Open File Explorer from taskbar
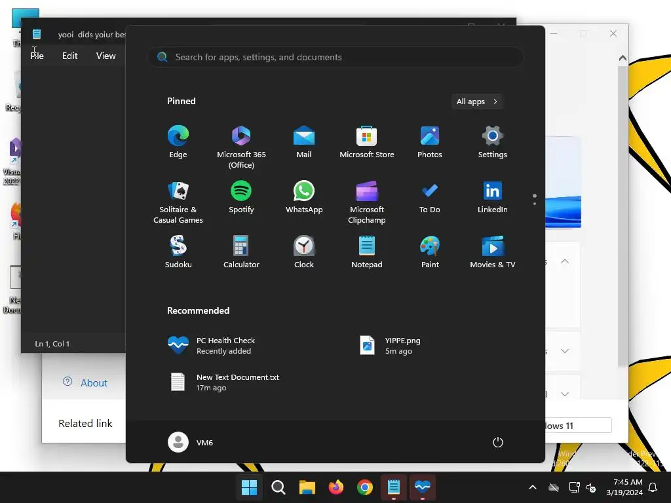 click(x=307, y=487)
